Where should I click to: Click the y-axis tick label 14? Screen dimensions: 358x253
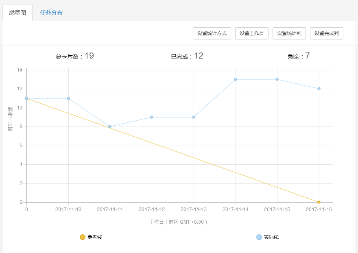pyautogui.click(x=20, y=70)
